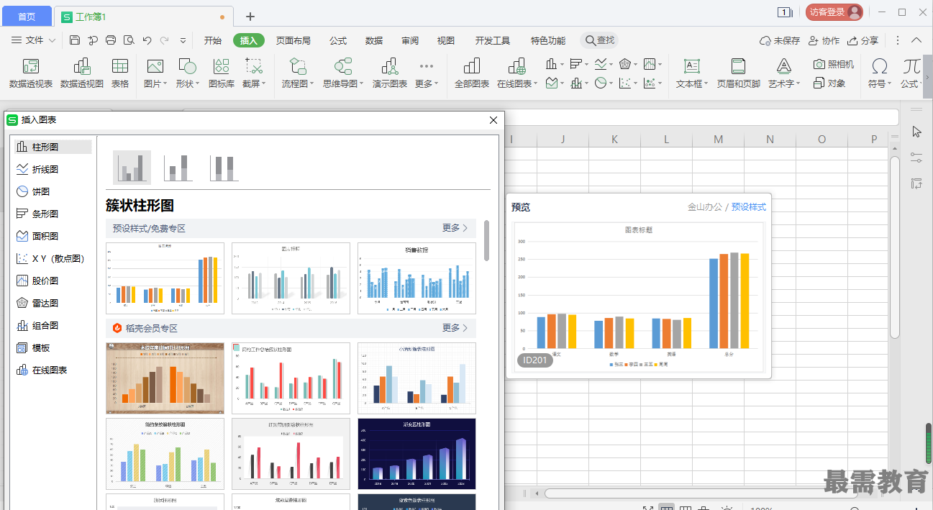The width and height of the screenshot is (933, 510).
Task: Click the 访客登录 login button
Action: click(x=834, y=12)
